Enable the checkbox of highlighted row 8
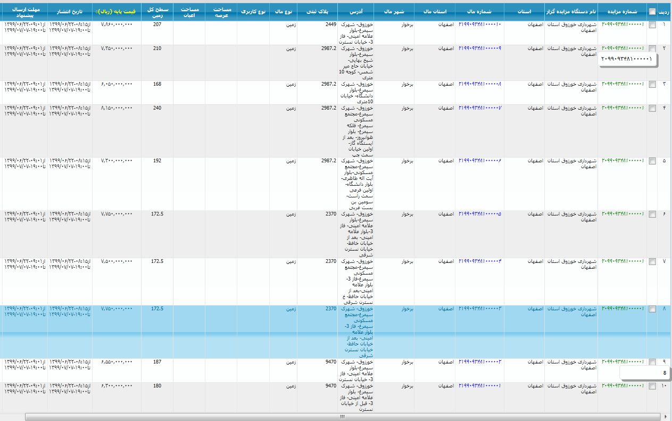Image resolution: width=672 pixels, height=421 pixels. [652, 309]
